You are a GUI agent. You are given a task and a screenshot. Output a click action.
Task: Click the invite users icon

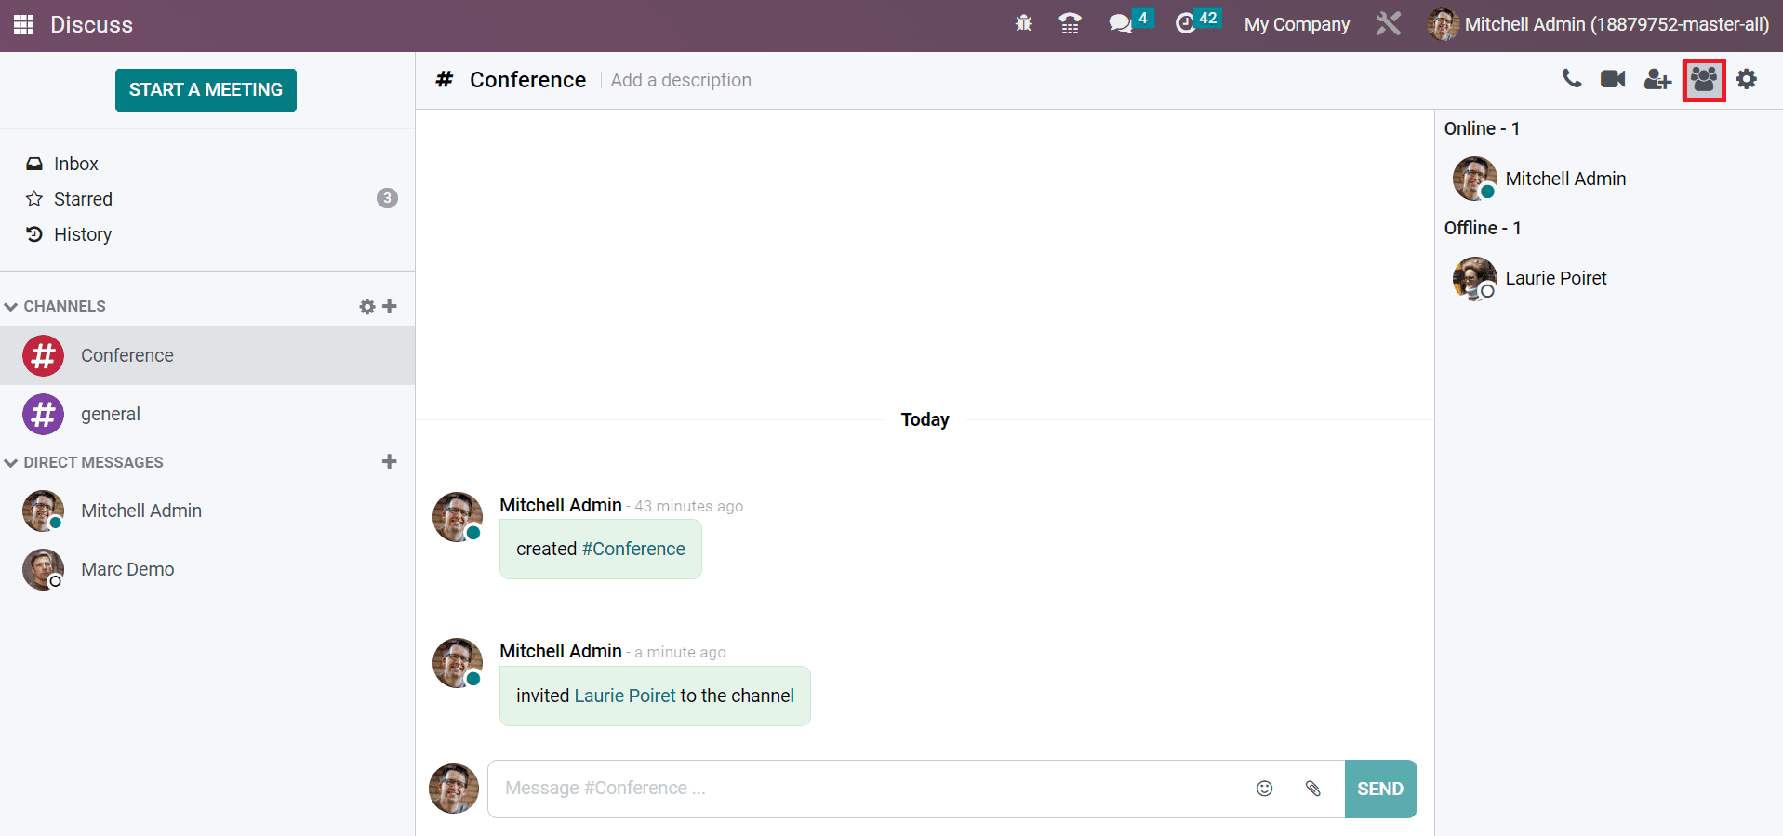click(x=1657, y=80)
